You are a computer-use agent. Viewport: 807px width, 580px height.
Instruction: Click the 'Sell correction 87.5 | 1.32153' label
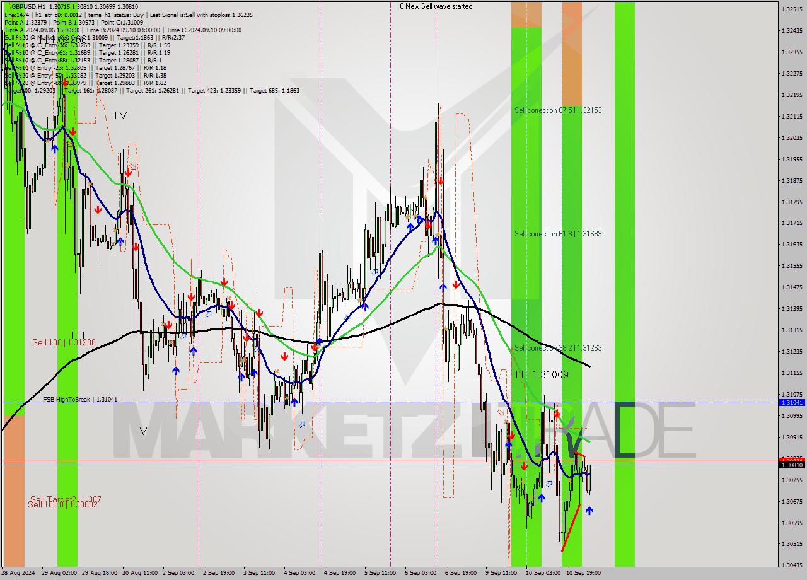coord(558,110)
